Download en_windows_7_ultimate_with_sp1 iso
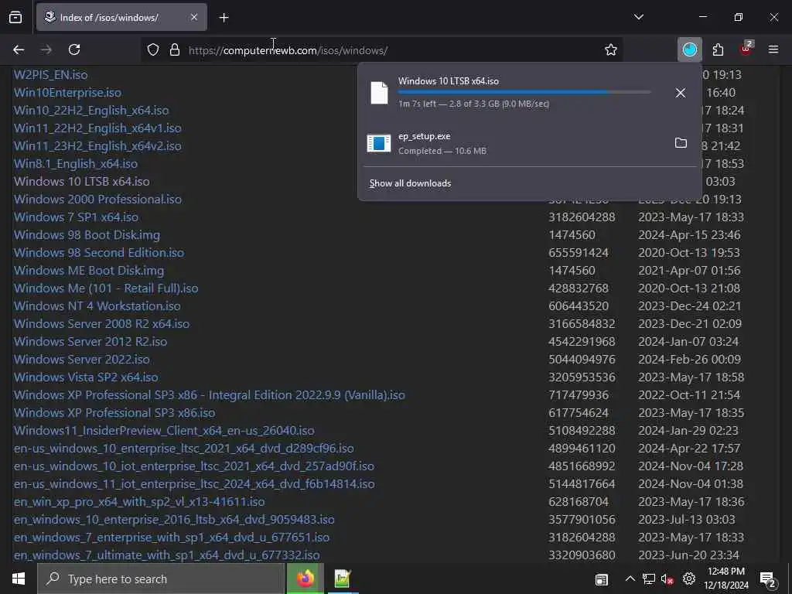 166,555
